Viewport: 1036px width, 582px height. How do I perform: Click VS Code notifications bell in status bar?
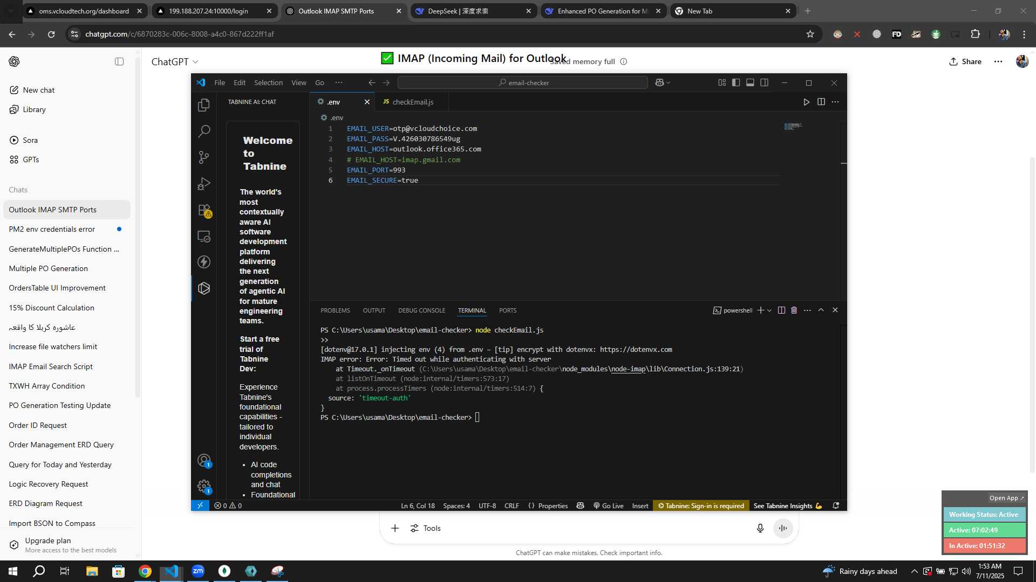[836, 505]
